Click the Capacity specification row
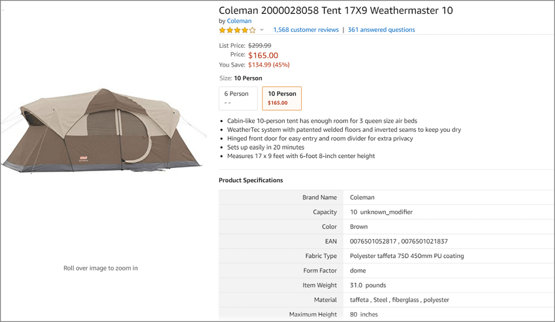This screenshot has width=555, height=322. (x=387, y=212)
